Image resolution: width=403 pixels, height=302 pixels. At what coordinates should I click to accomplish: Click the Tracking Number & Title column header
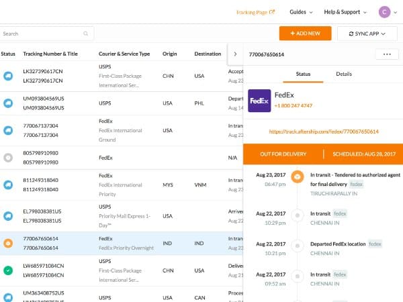click(50, 54)
